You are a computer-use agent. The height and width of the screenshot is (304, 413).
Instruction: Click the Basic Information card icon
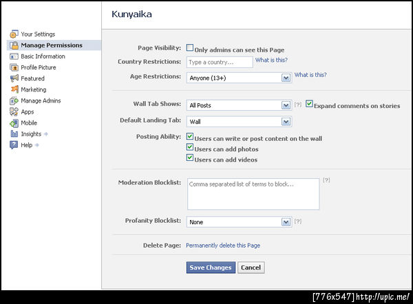pos(14,56)
